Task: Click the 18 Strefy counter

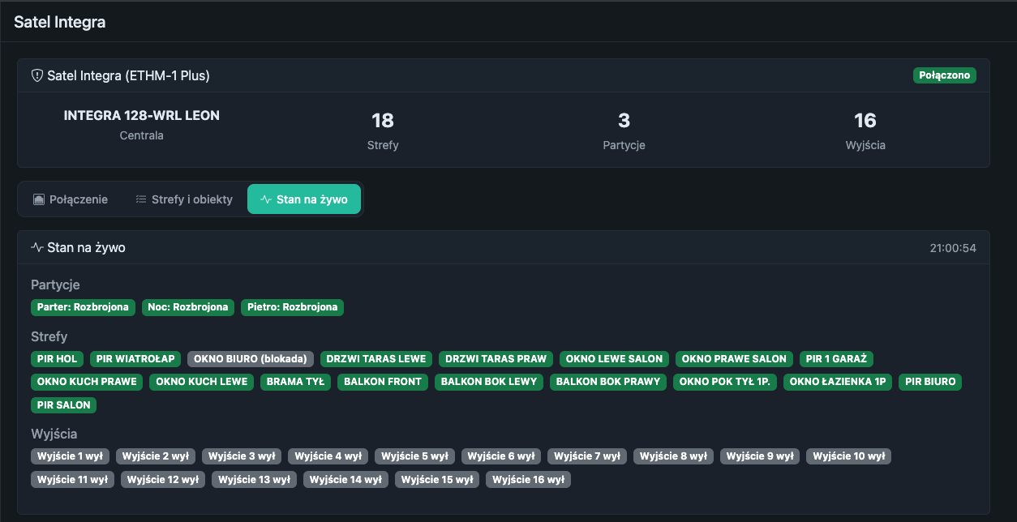Action: click(383, 132)
